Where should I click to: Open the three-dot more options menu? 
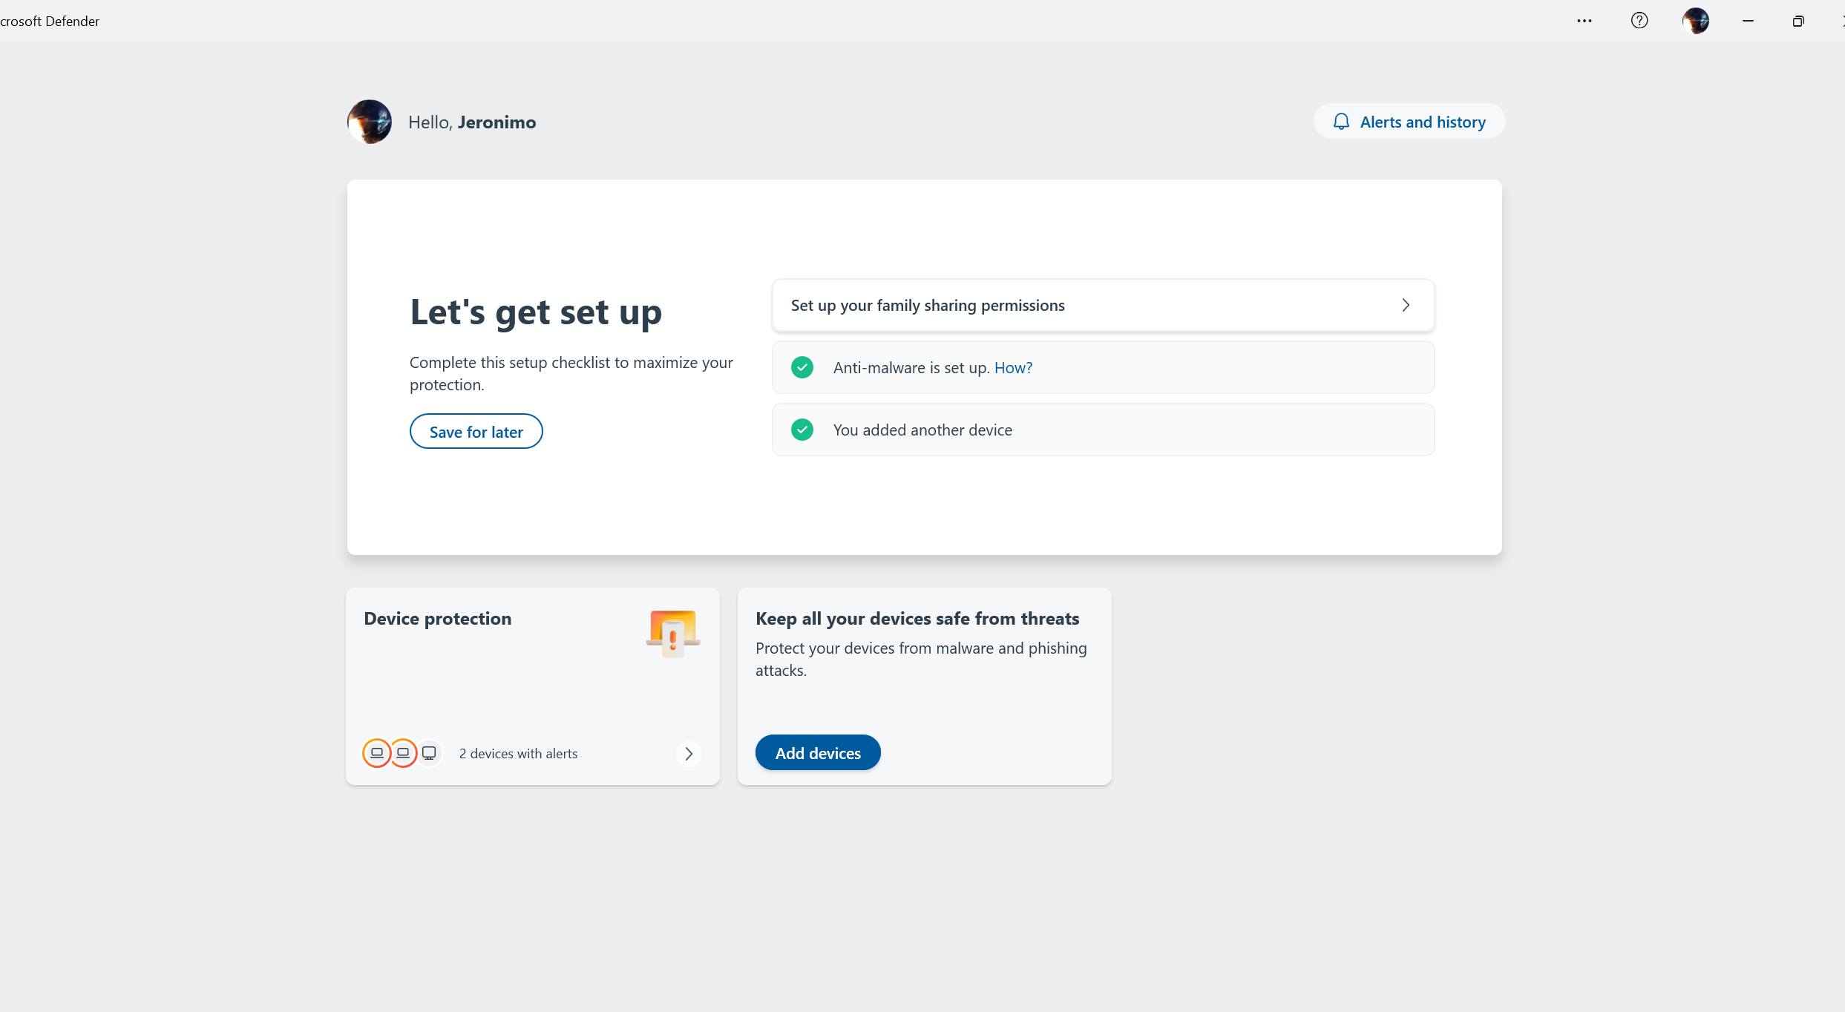(1585, 21)
